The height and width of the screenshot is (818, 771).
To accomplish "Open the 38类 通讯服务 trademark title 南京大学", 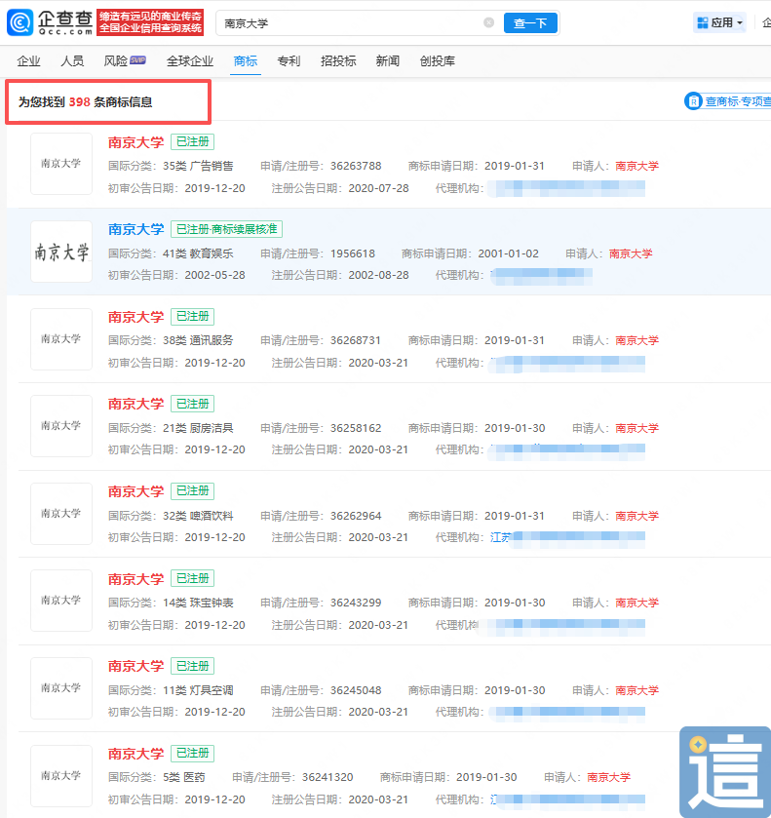I will click(x=135, y=317).
